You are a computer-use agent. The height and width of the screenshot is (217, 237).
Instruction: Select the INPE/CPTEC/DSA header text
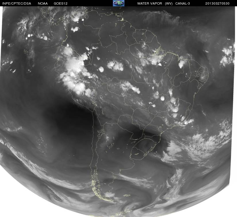click(x=17, y=3)
